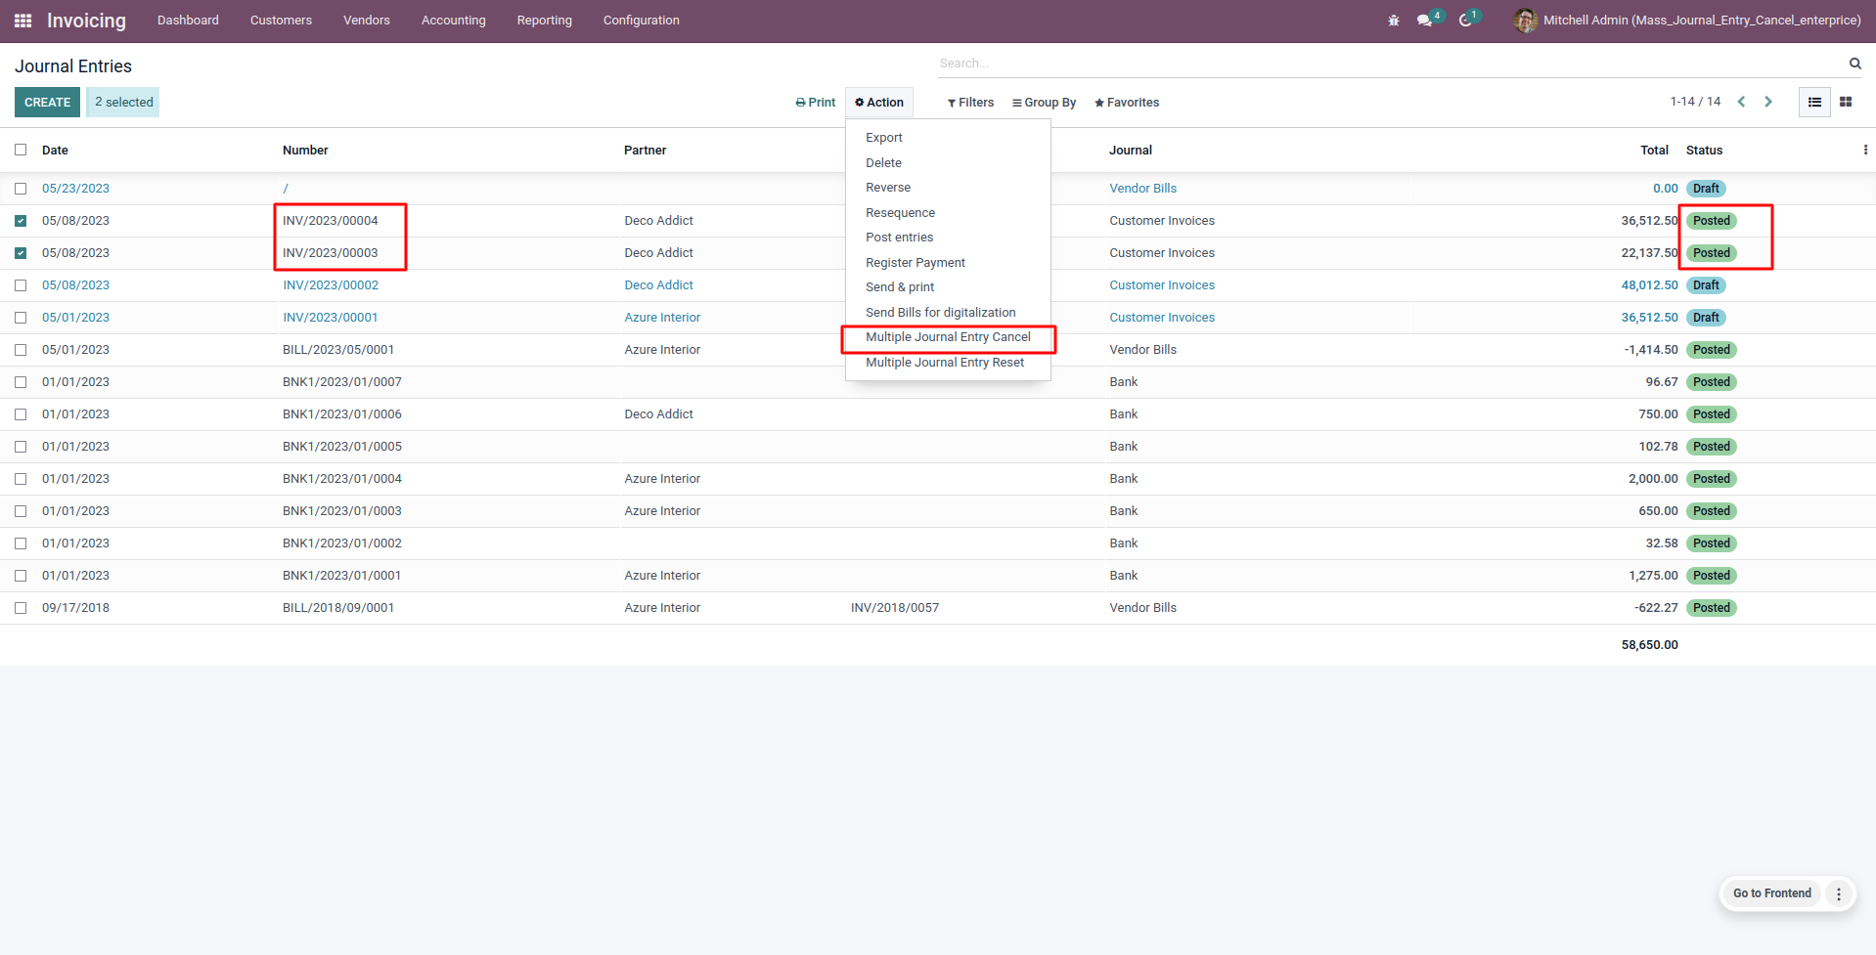Click the Invoicing app title

click(86, 21)
